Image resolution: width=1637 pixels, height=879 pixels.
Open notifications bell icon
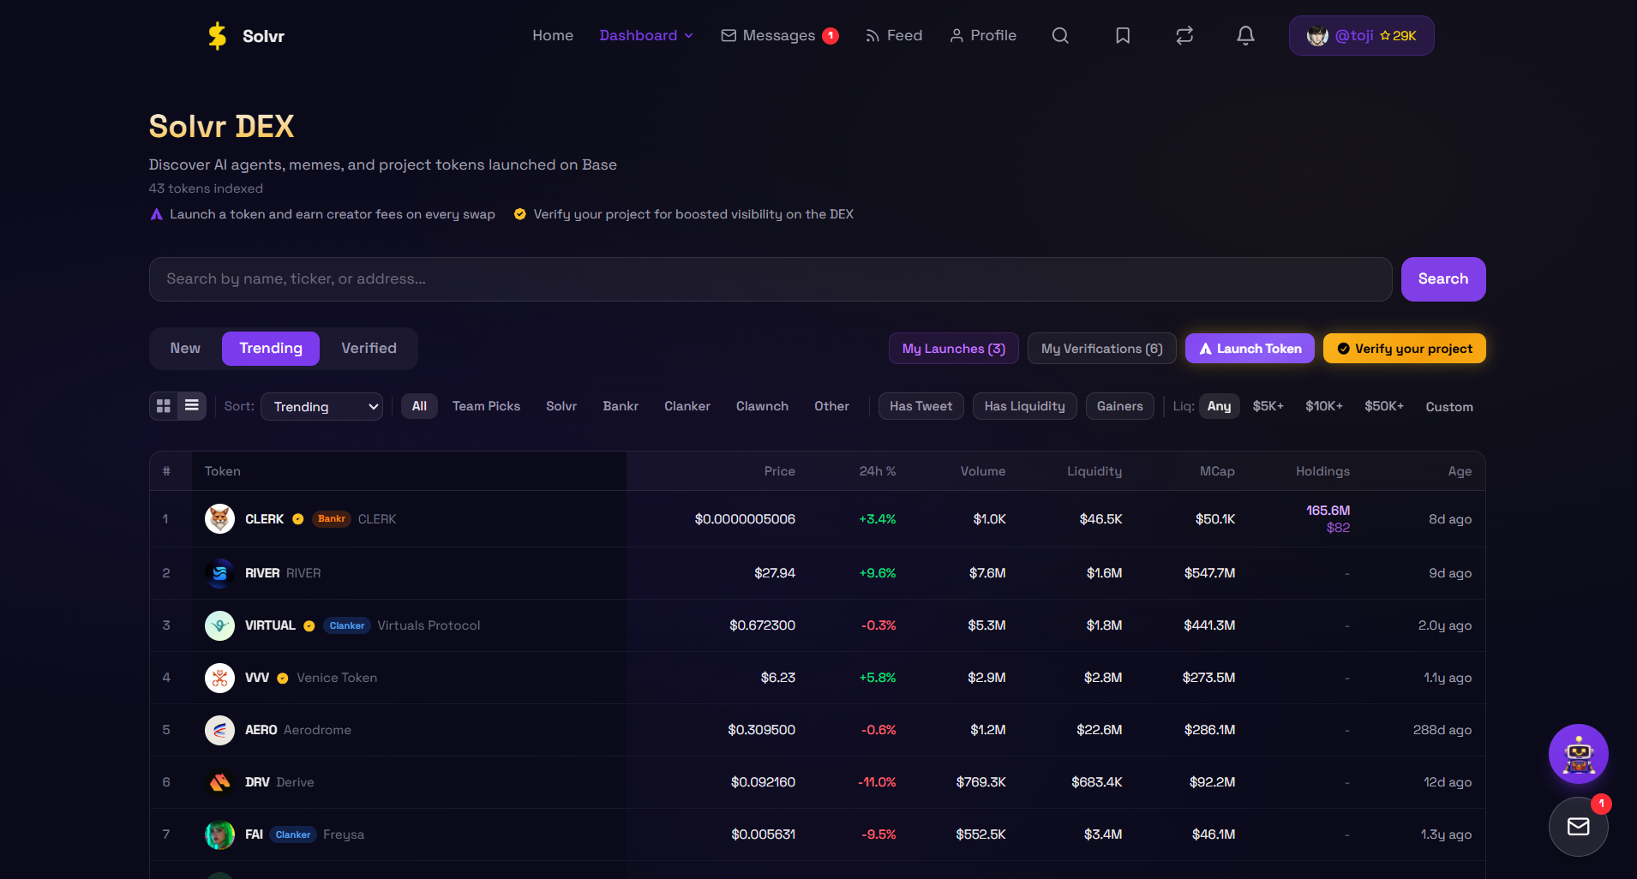pos(1245,35)
